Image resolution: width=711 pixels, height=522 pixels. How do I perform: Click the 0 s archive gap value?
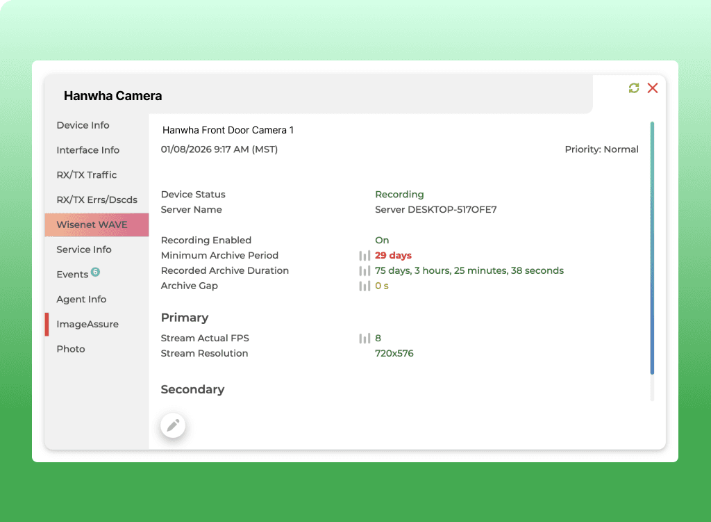point(382,286)
